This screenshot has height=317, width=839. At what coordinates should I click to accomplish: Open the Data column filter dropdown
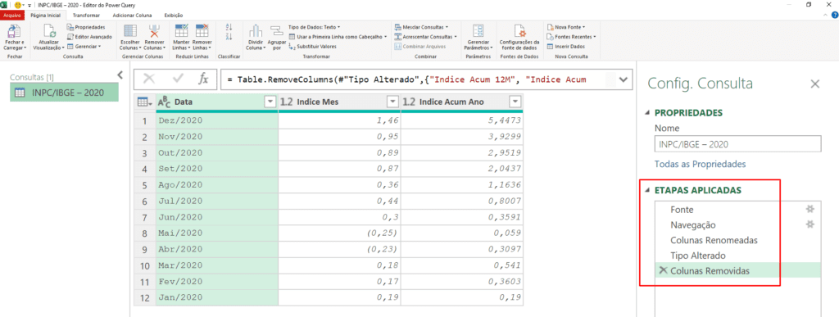[x=270, y=102]
